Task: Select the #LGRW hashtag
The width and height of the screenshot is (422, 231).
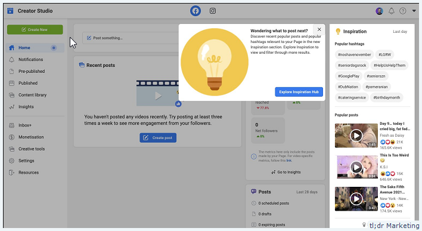Action: [385, 55]
